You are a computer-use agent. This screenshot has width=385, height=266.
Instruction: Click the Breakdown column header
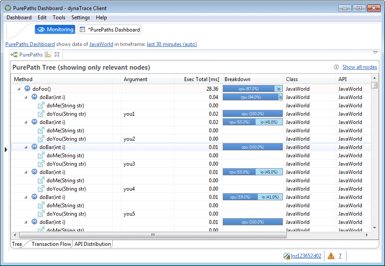click(252, 79)
